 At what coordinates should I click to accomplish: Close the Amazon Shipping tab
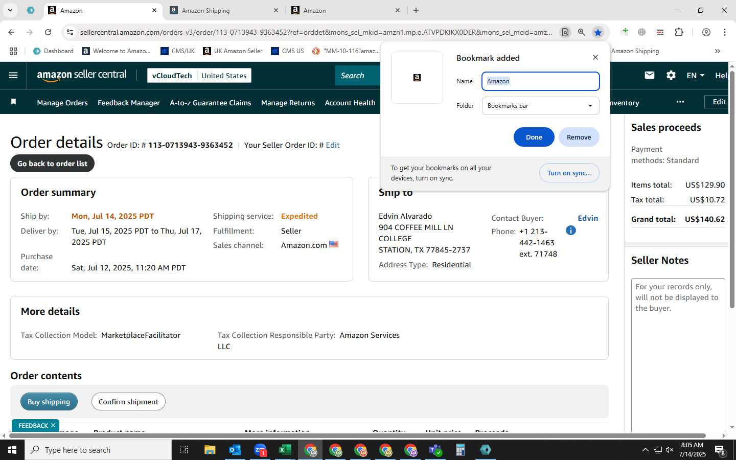(276, 10)
